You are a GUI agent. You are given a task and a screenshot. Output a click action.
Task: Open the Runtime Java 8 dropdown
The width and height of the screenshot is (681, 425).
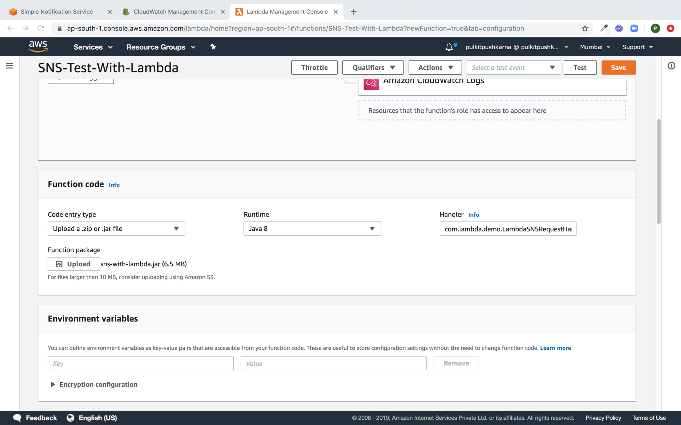pos(312,229)
